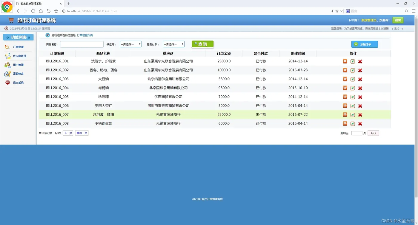The width and height of the screenshot is (418, 225).
Task: Click browser back arrow
Action: tap(18, 11)
